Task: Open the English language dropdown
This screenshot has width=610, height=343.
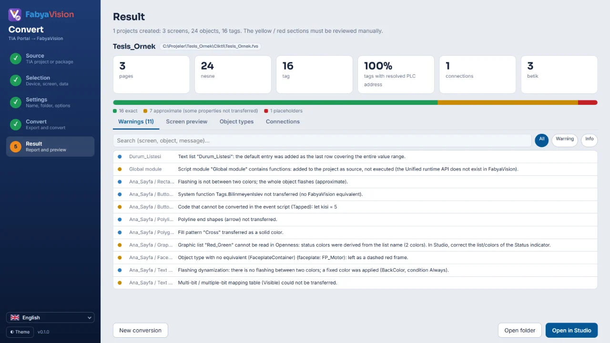Action: [51, 318]
